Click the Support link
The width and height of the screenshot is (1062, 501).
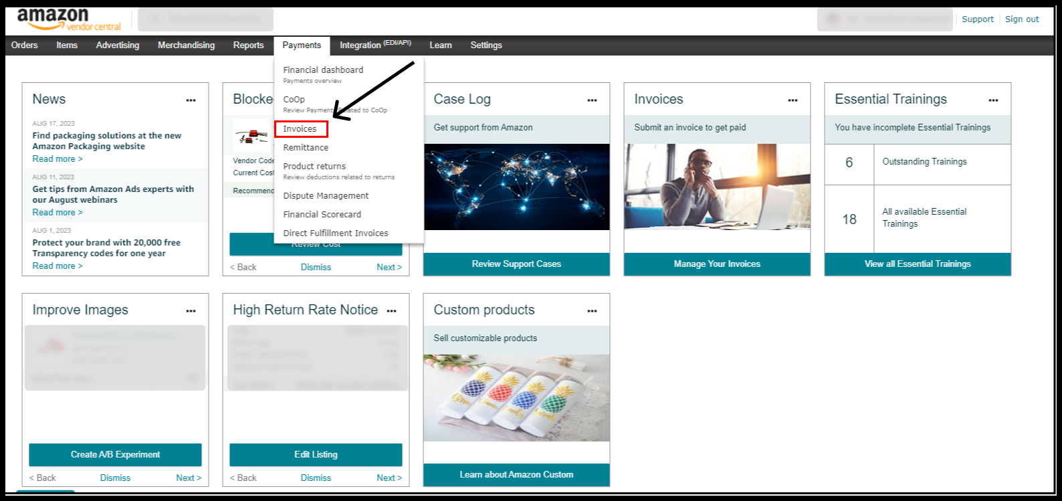[x=978, y=19]
